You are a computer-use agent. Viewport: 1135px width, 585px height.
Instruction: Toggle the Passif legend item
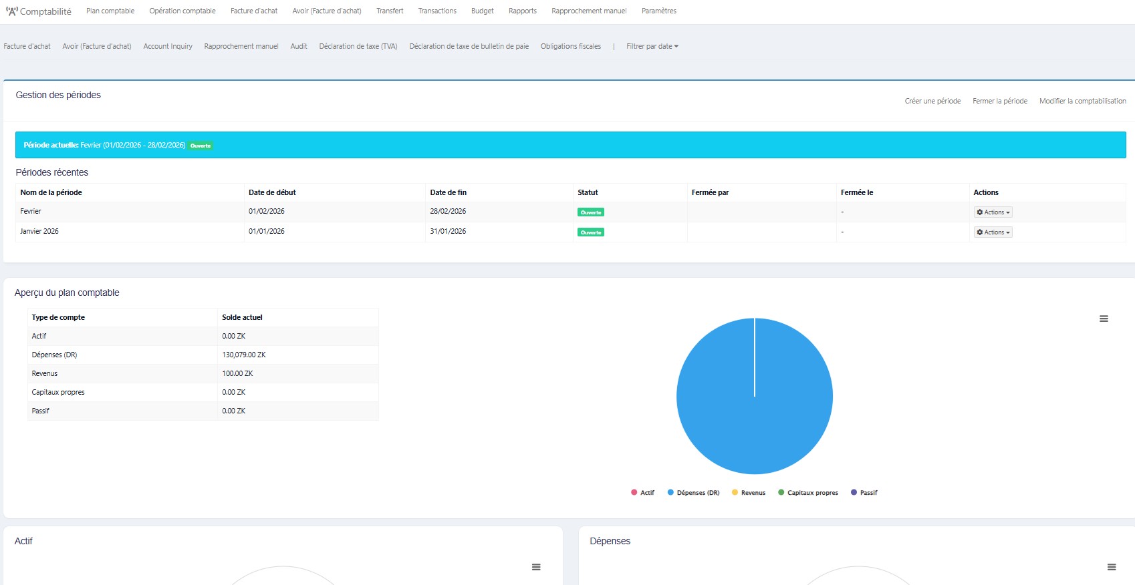click(864, 493)
